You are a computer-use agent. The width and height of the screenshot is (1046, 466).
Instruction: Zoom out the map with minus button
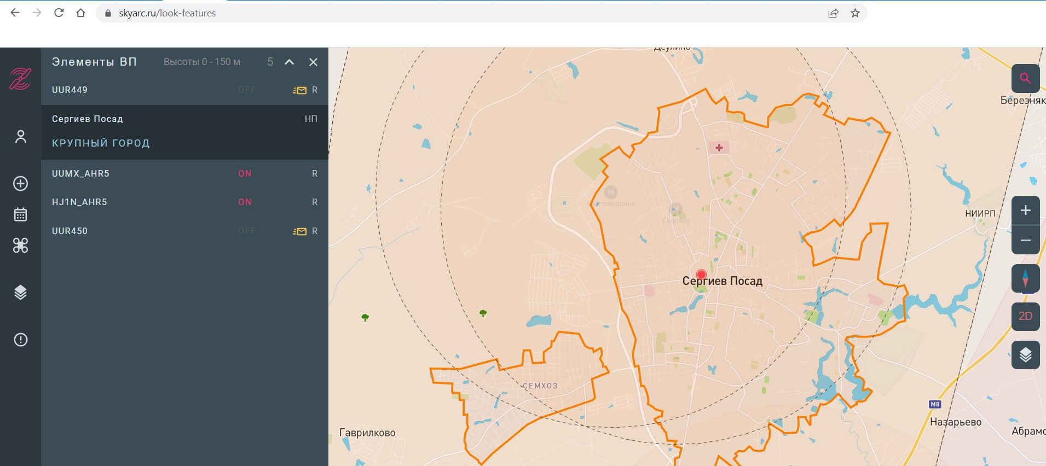click(1025, 240)
